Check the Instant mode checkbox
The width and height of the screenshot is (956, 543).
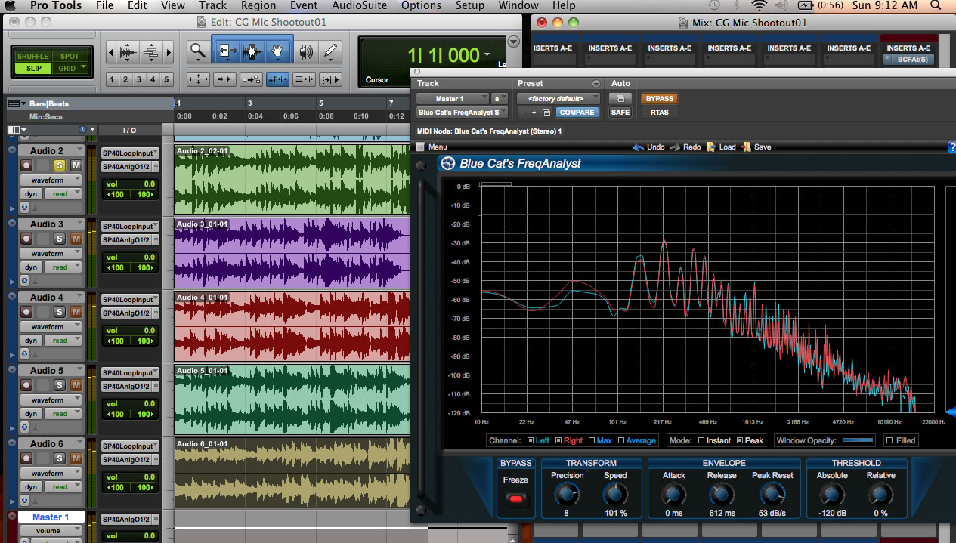(701, 440)
